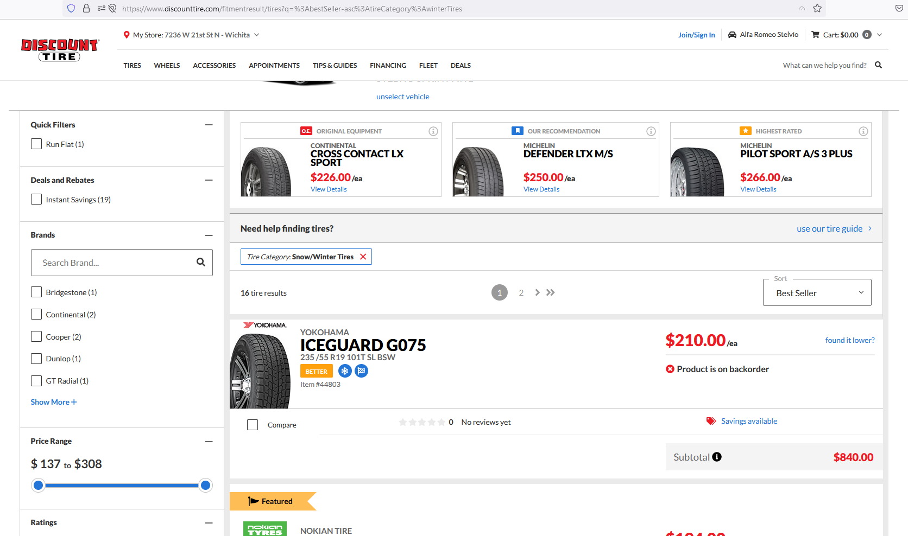Click the left handle of the price range slider
The image size is (908, 536).
[x=38, y=485]
